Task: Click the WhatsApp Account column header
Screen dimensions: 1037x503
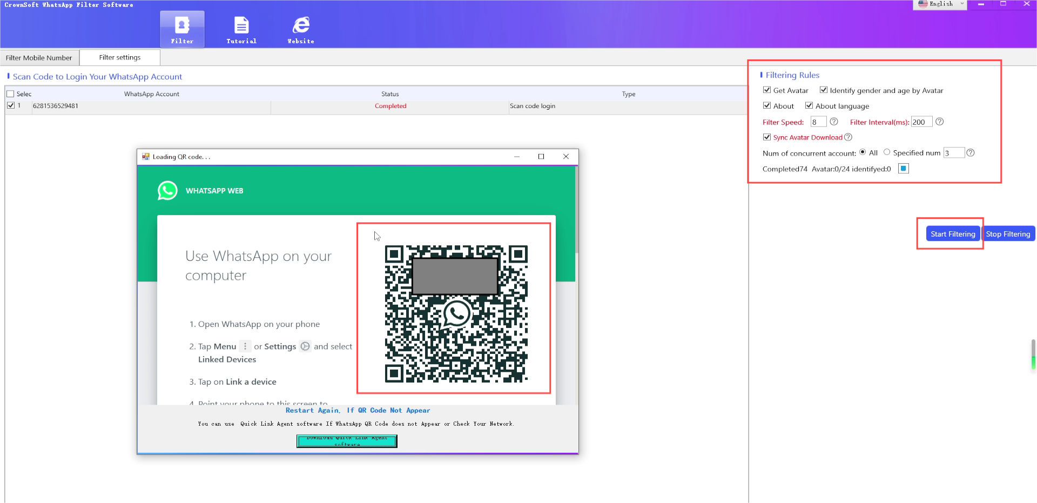Action: (152, 94)
